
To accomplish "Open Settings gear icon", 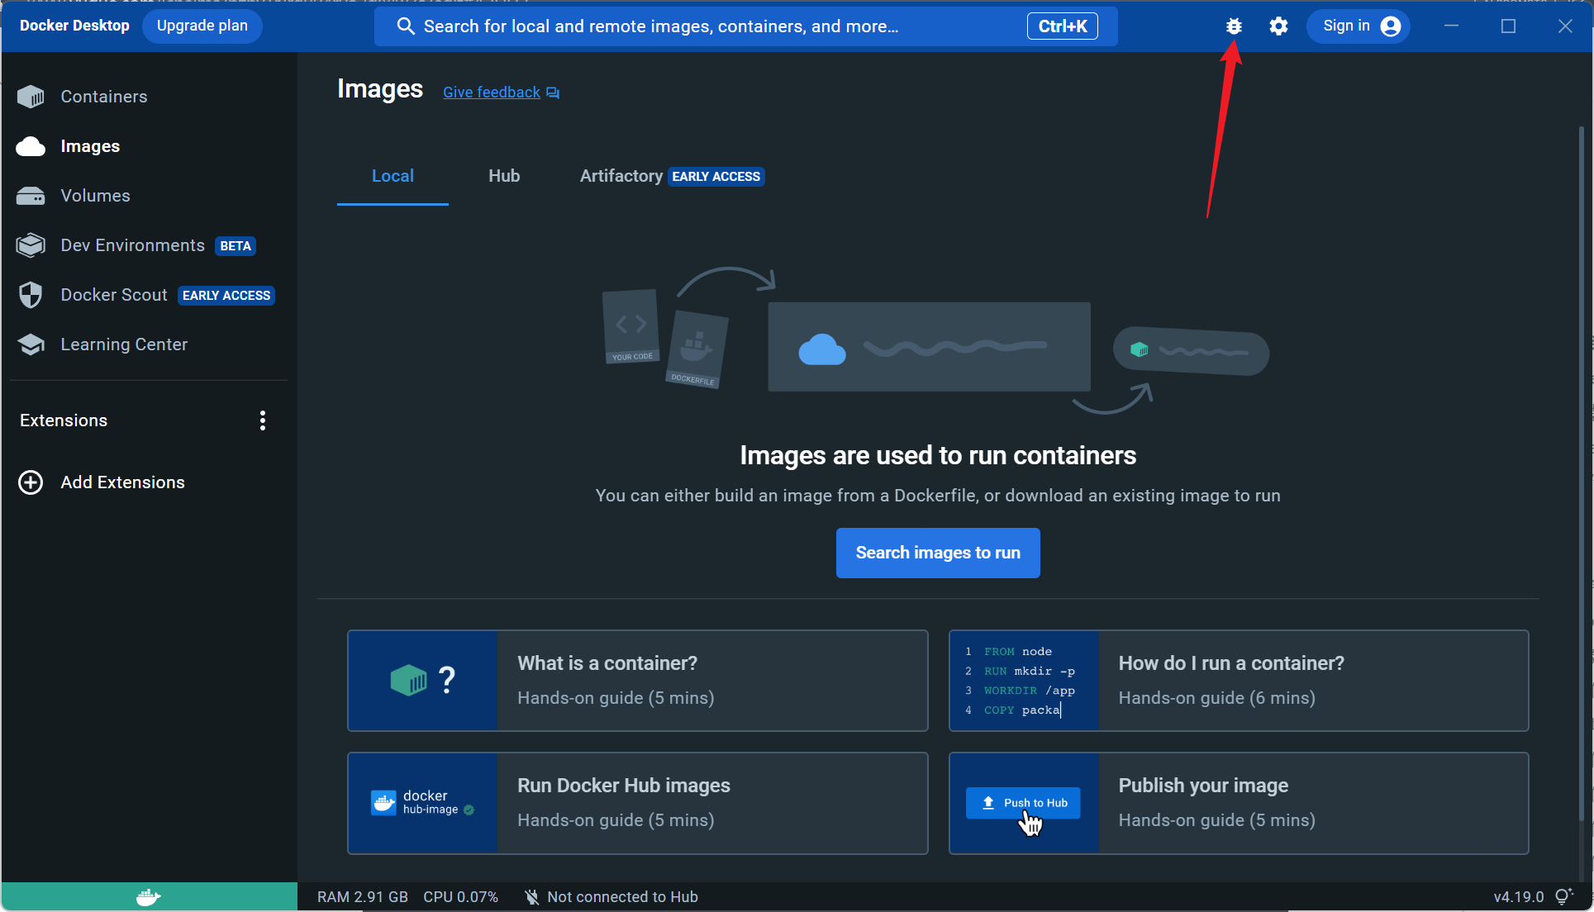I will [x=1278, y=26].
